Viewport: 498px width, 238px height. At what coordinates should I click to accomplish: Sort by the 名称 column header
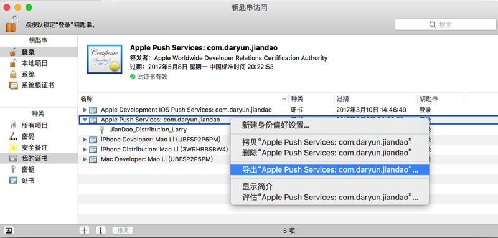183,99
